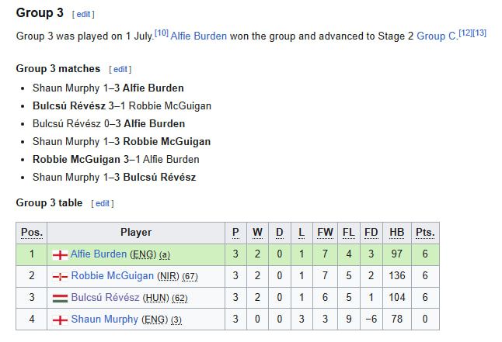
Task: Open citation reference [12]
Action: (x=465, y=33)
